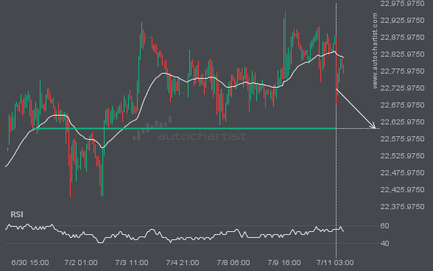Click the 7/11 03:00 time label
This screenshot has width=433, height=271.
click(x=335, y=262)
